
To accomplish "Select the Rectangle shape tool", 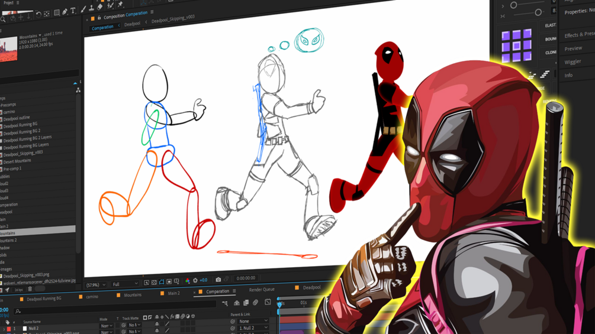I will click(x=57, y=12).
